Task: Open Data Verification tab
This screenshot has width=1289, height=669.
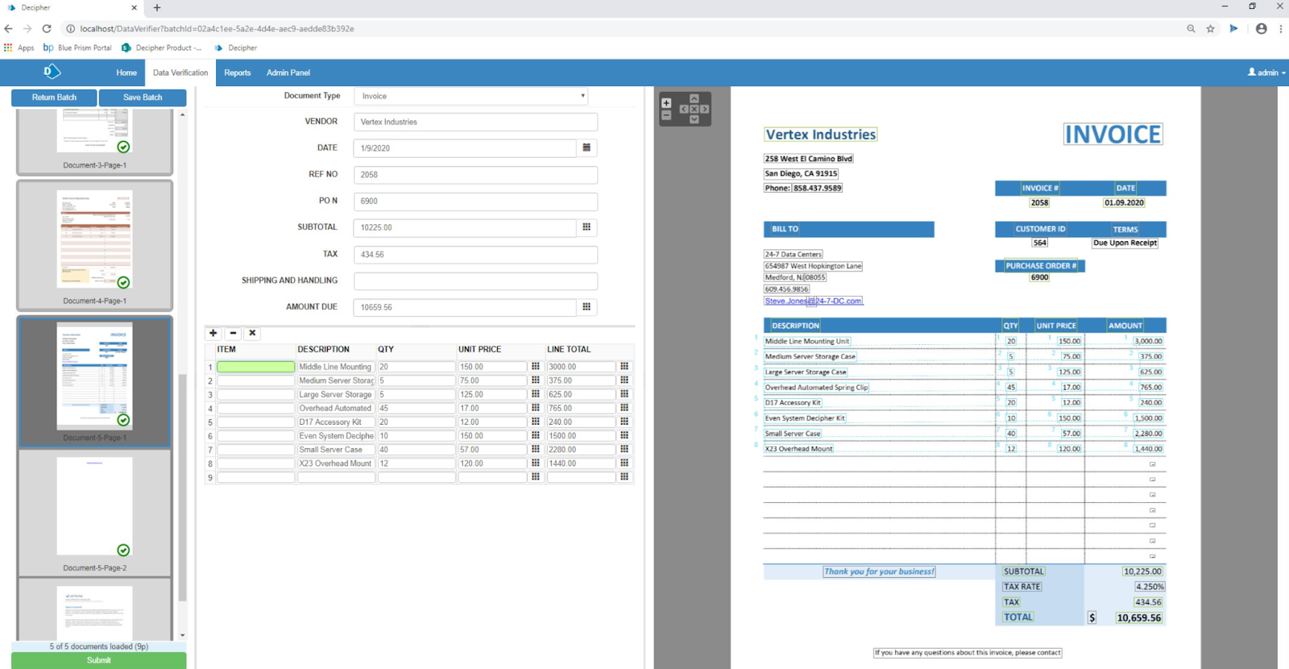Action: click(x=180, y=73)
